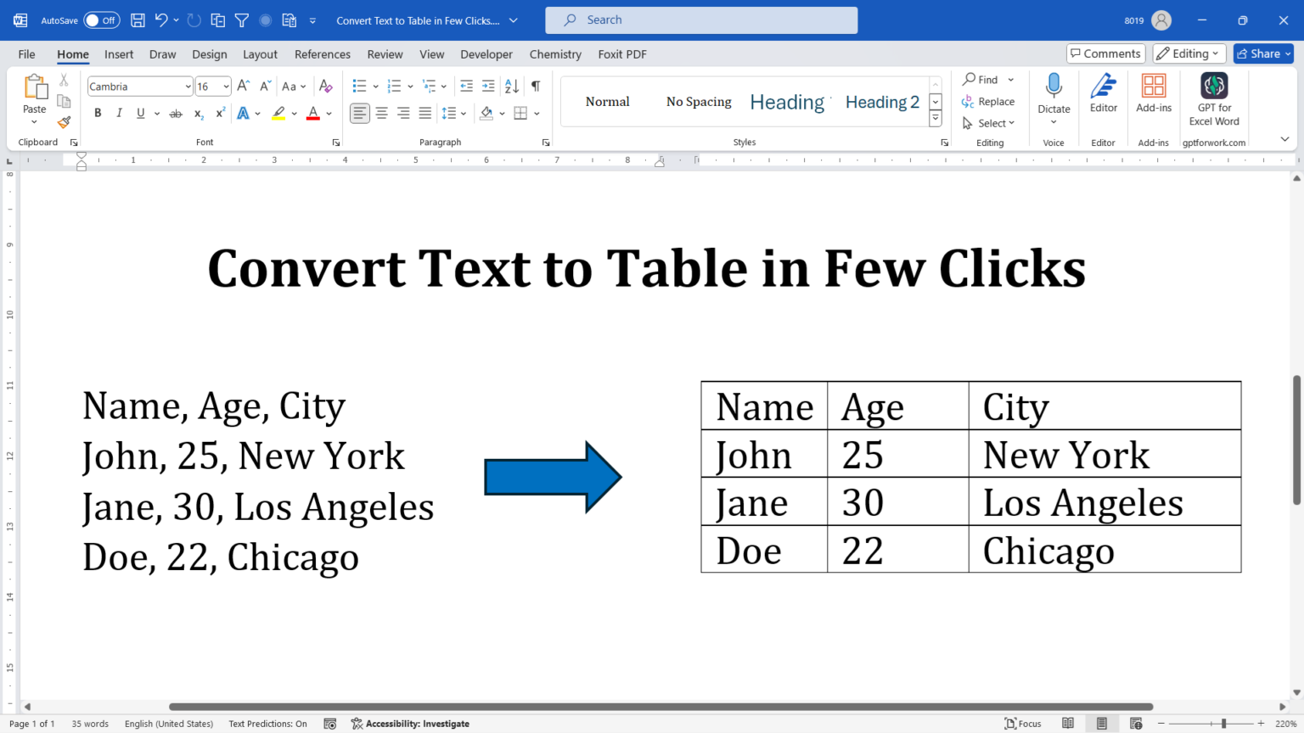Click the Sort icon in Paragraph group

click(511, 86)
